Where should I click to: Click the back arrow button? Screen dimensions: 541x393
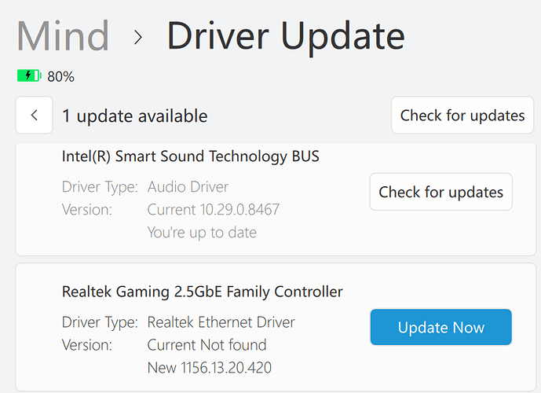point(35,116)
